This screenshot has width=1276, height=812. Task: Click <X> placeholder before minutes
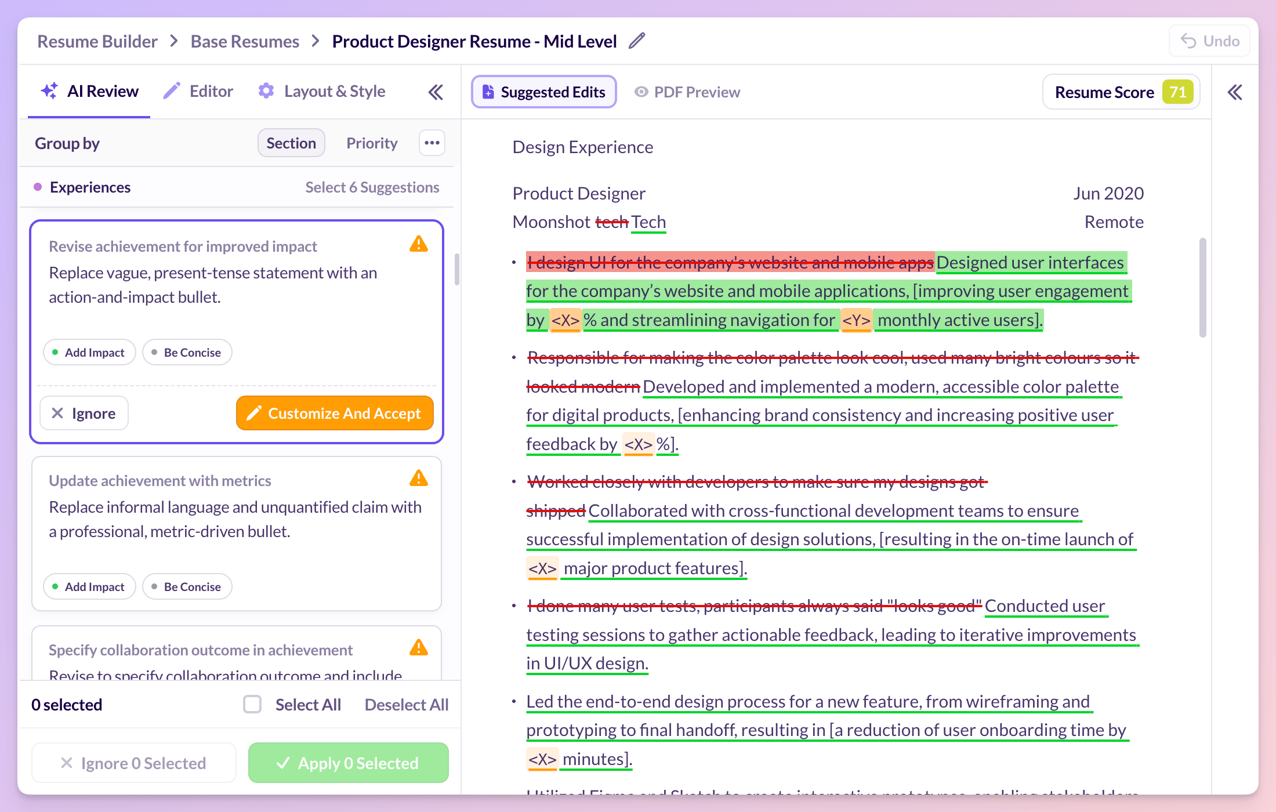tap(542, 759)
